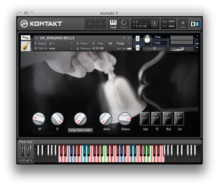The height and width of the screenshot is (187, 219).
Task: Click the Kontakt logo
Action: [41, 24]
